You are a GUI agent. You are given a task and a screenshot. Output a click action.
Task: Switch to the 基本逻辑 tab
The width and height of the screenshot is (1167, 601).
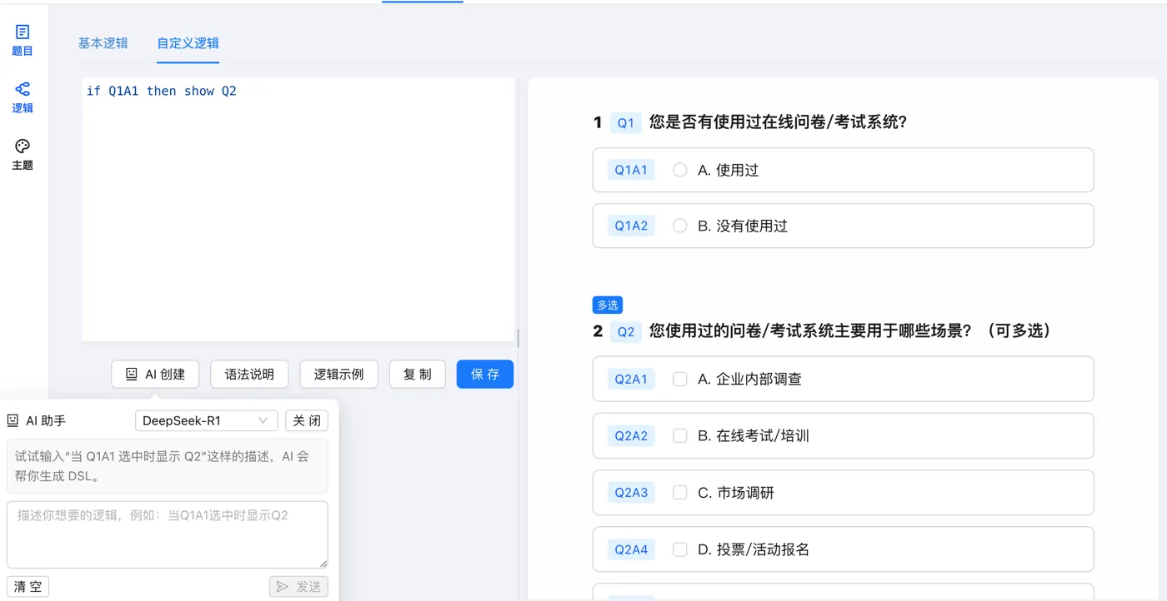coord(103,43)
